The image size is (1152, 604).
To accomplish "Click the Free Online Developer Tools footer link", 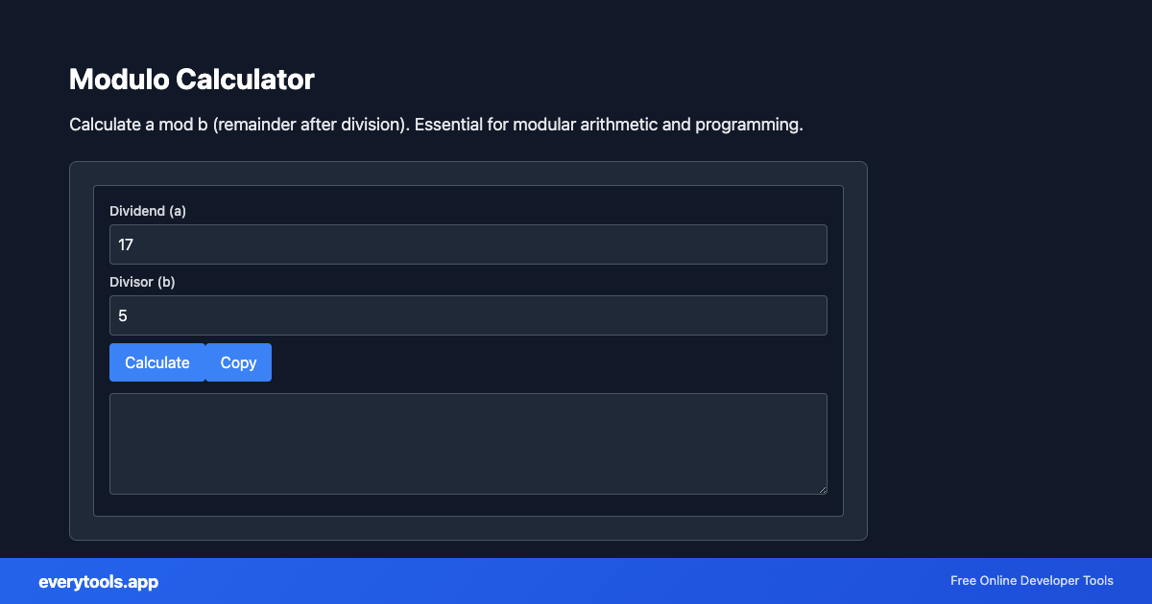I will point(1031,581).
